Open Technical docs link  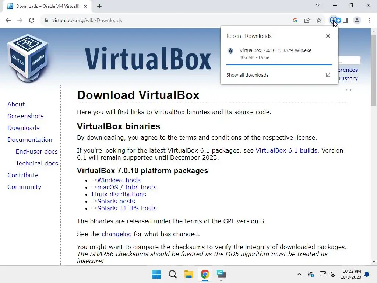coord(37,163)
